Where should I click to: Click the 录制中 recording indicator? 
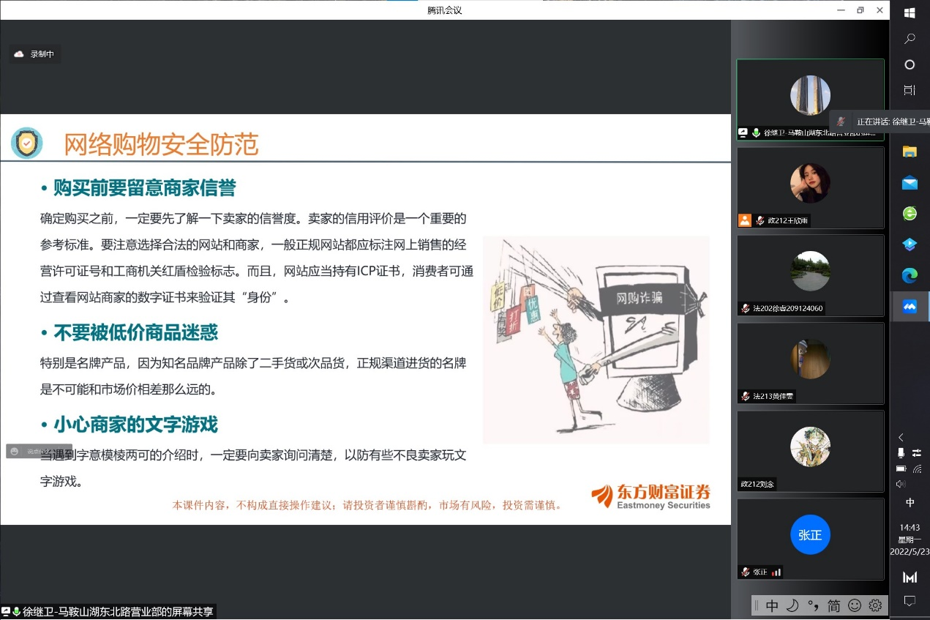[x=34, y=54]
